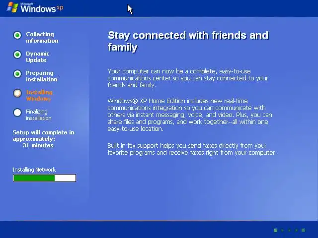Click the 'Stay connected with friends and family' heading

pyautogui.click(x=188, y=41)
